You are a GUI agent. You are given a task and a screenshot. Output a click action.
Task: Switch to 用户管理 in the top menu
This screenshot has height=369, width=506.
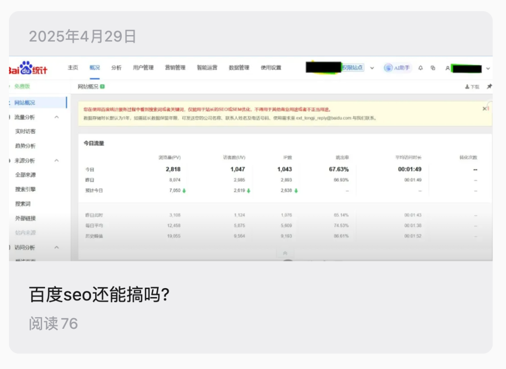[143, 68]
